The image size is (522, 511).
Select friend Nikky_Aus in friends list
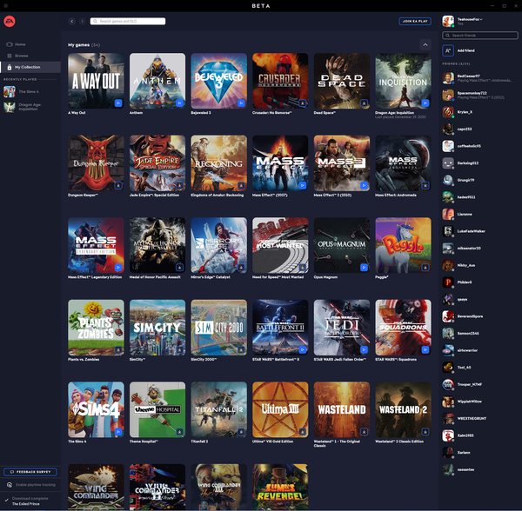480,265
